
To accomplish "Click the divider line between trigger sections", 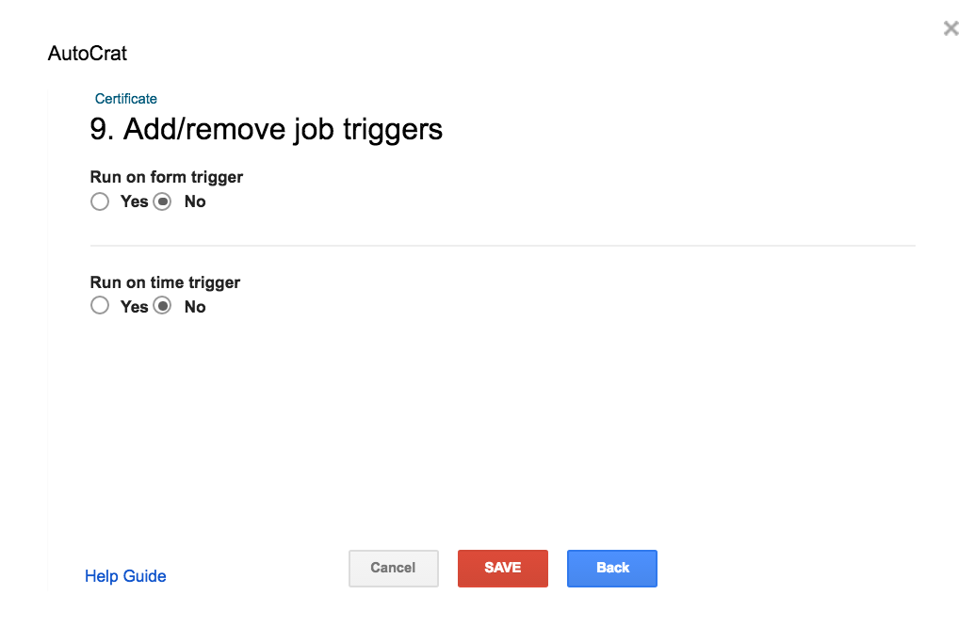I will click(x=502, y=246).
